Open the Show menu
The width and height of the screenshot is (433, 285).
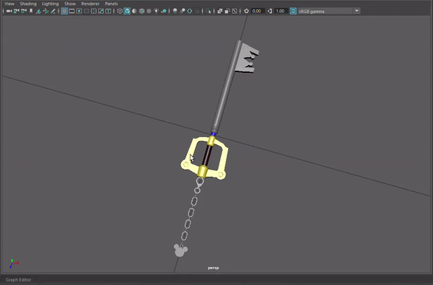tap(70, 4)
